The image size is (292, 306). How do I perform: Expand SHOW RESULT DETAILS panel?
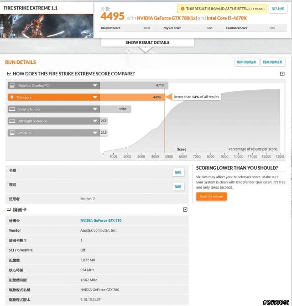tap(147, 42)
